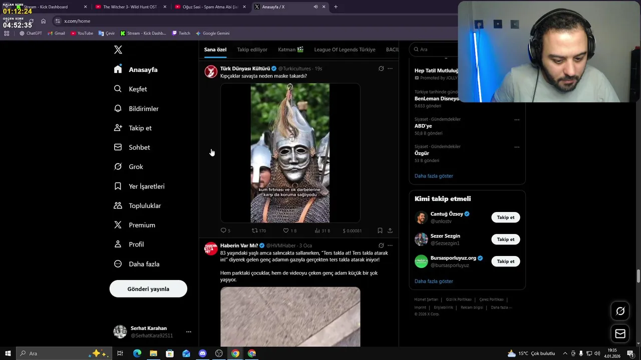Open the floating Grok button
The image size is (641, 360).
tap(620, 311)
